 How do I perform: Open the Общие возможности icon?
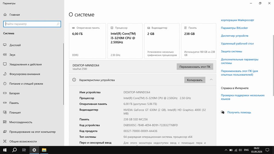tap(5, 141)
